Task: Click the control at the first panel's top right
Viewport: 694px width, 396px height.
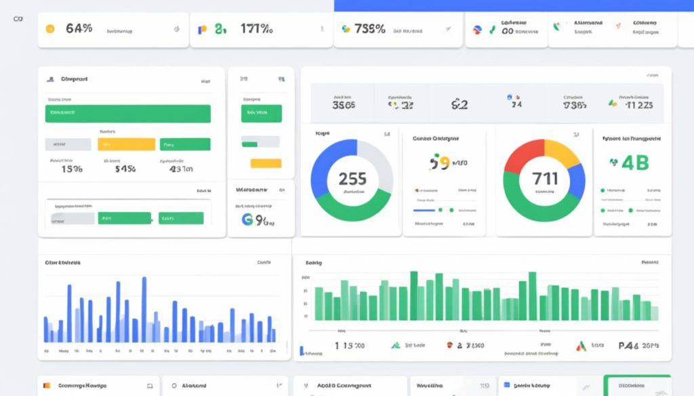Action: click(205, 81)
